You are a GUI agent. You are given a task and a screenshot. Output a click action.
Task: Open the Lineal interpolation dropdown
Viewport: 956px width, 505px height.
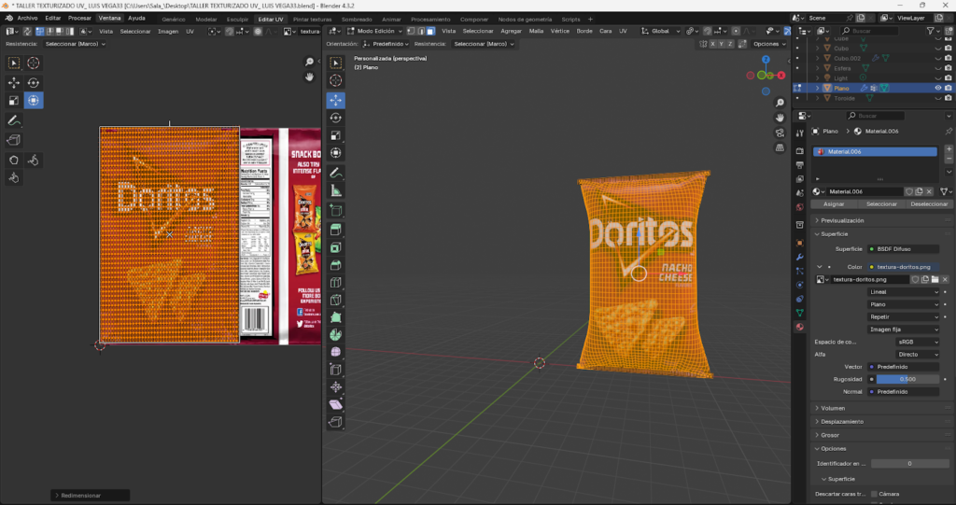(904, 292)
